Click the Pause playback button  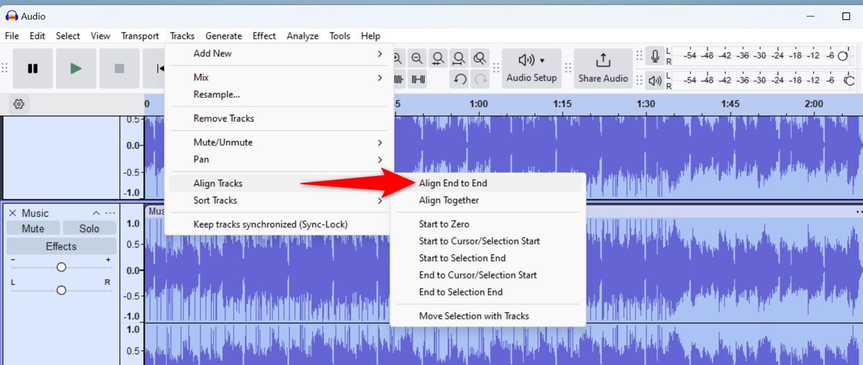point(33,68)
